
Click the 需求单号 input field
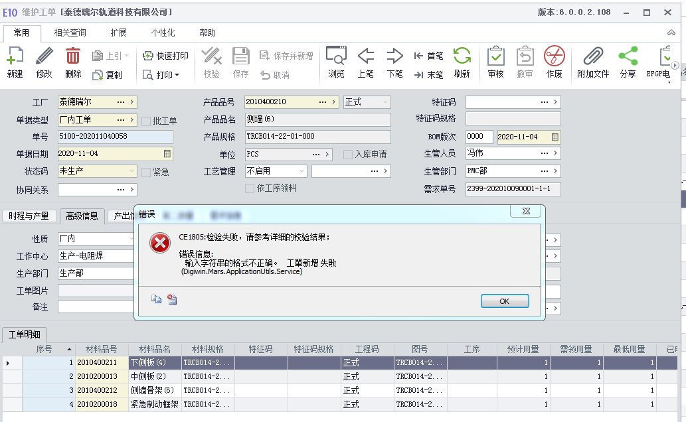[513, 189]
